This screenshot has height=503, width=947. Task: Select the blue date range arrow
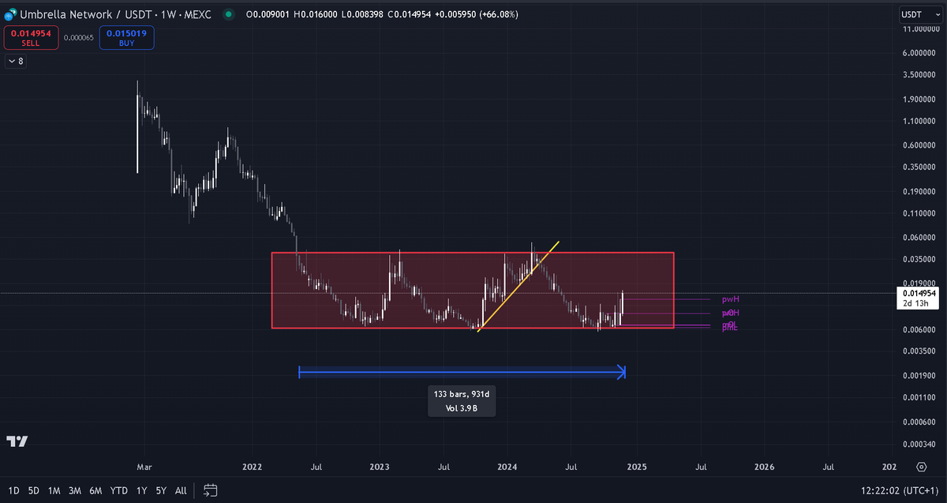(x=462, y=372)
